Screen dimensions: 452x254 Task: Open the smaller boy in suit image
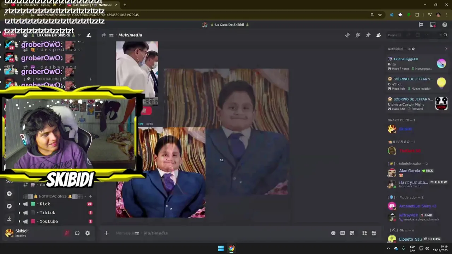tap(160, 172)
